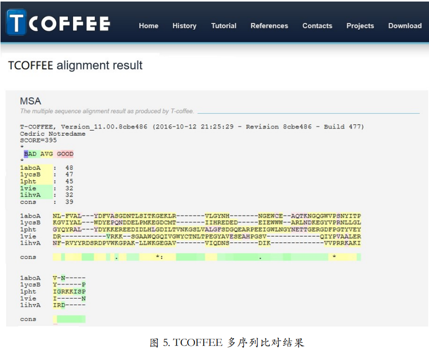Click the subtitle about multiple sequence alignment result
The height and width of the screenshot is (350, 429).
coord(107,111)
